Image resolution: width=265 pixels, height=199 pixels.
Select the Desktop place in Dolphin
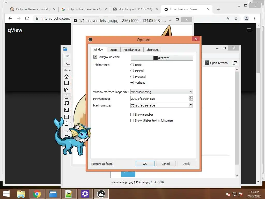pyautogui.click(x=67, y=83)
